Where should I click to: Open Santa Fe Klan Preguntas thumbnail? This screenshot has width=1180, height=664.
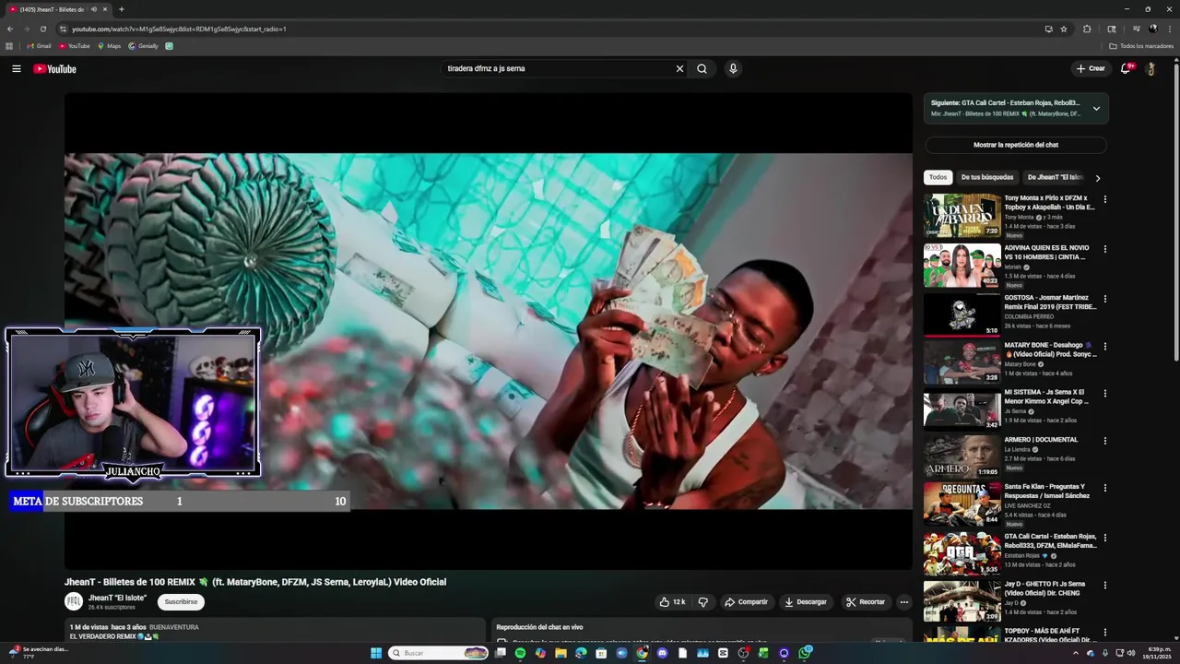(x=962, y=504)
